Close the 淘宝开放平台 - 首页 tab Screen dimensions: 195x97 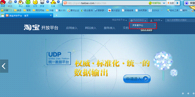(x=51, y=15)
